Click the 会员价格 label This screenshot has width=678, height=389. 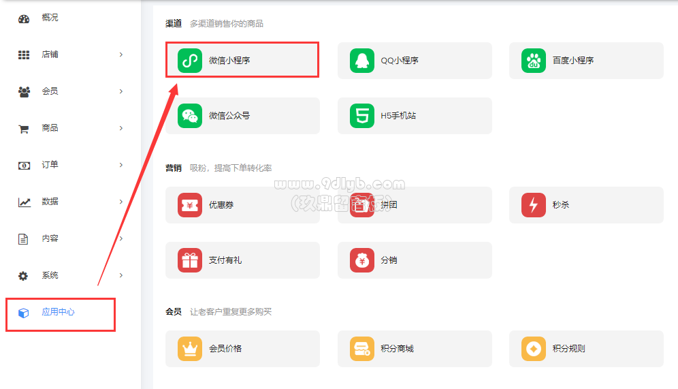(225, 349)
